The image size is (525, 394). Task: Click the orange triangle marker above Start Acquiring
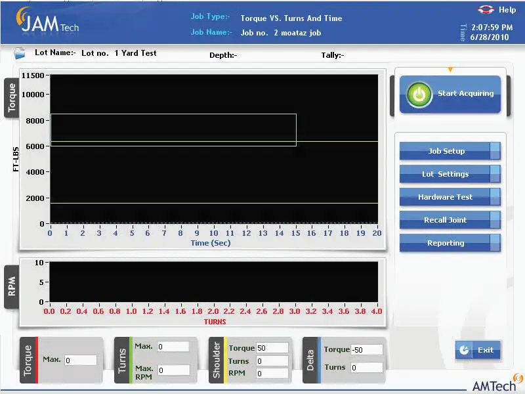(450, 70)
